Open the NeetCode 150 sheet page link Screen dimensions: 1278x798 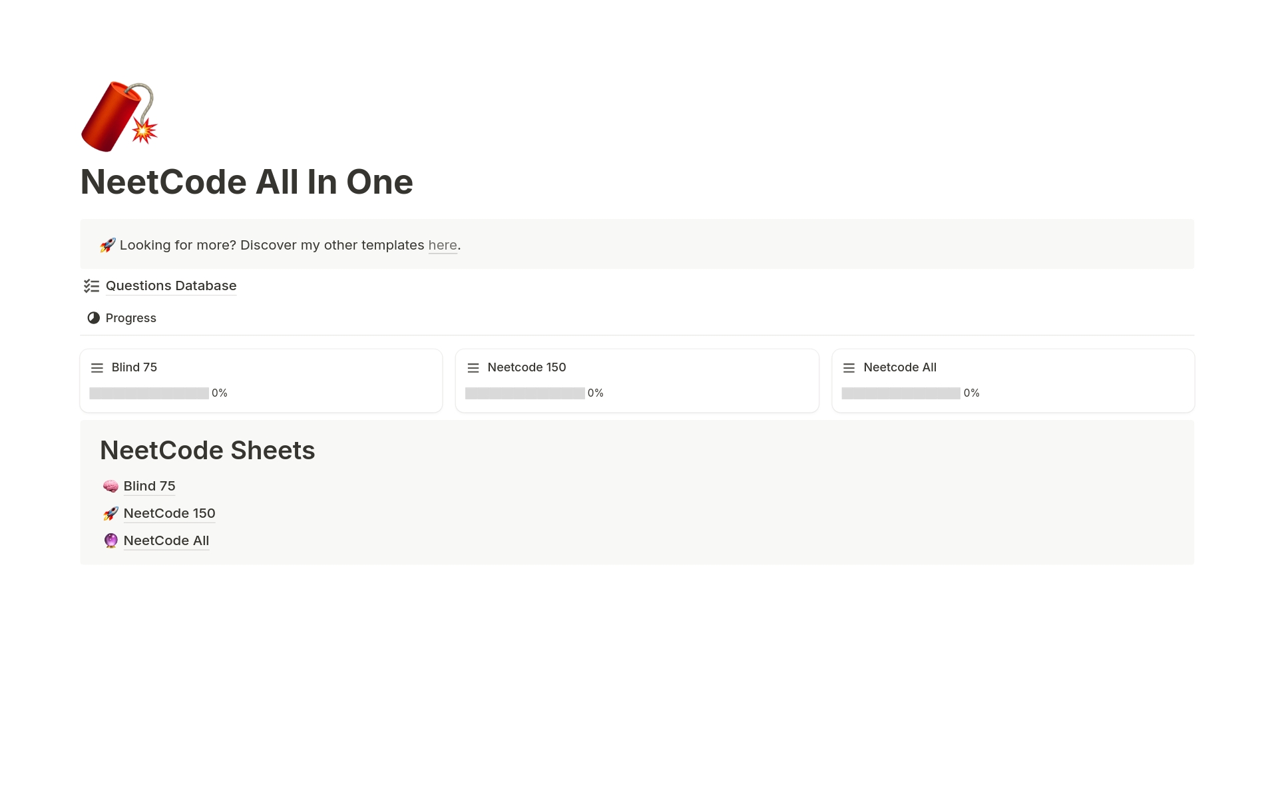(x=169, y=514)
